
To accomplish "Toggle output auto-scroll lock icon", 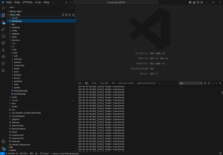I will pos(209,83).
